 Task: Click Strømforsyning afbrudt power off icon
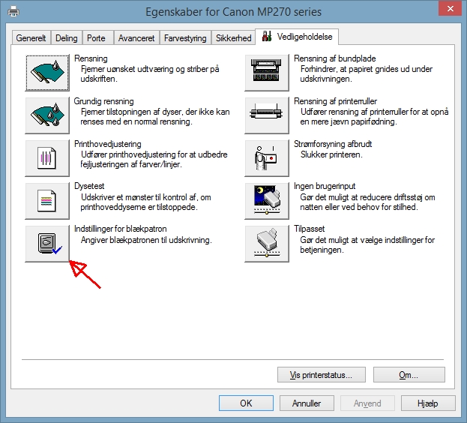[267, 157]
